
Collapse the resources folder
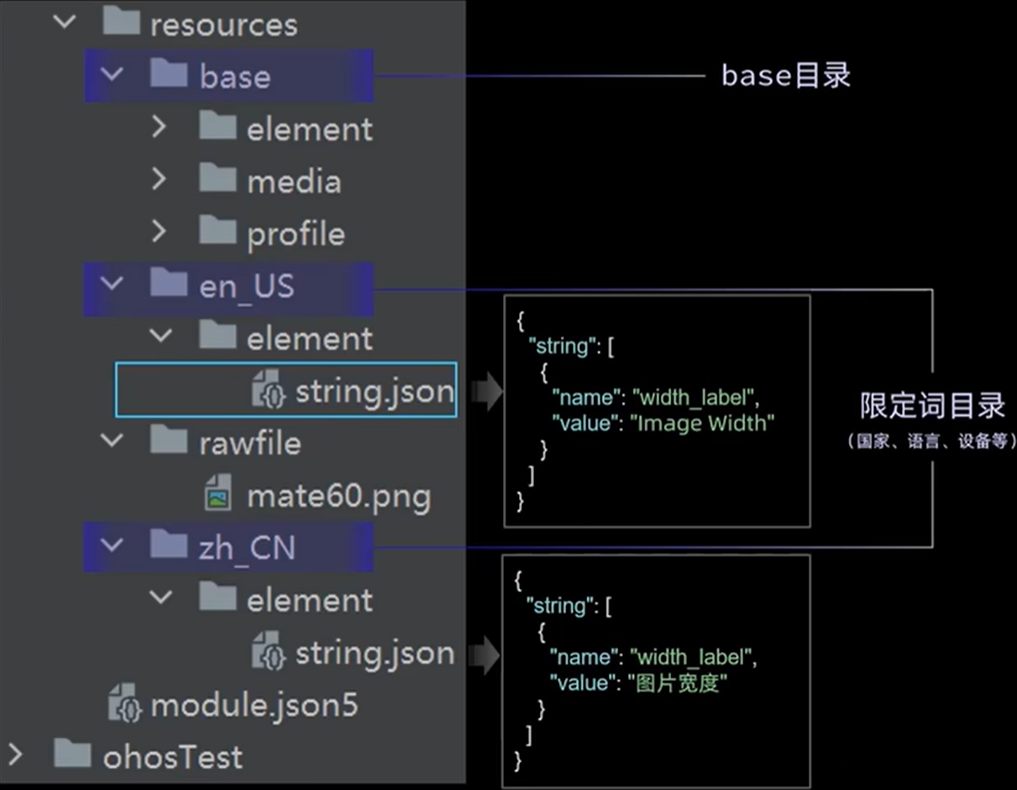coord(63,23)
